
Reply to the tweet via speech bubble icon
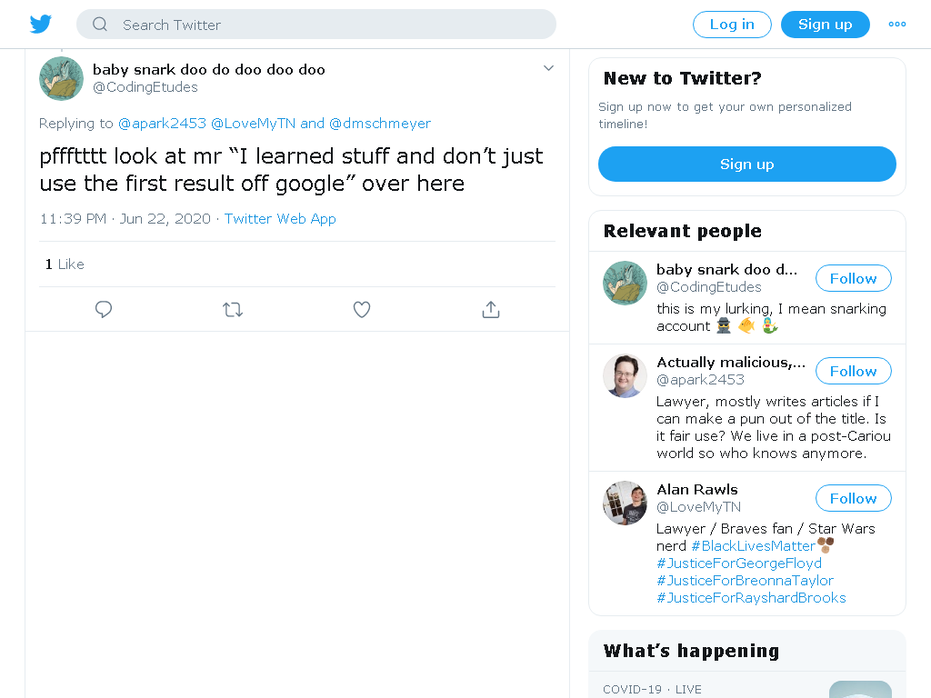point(104,309)
